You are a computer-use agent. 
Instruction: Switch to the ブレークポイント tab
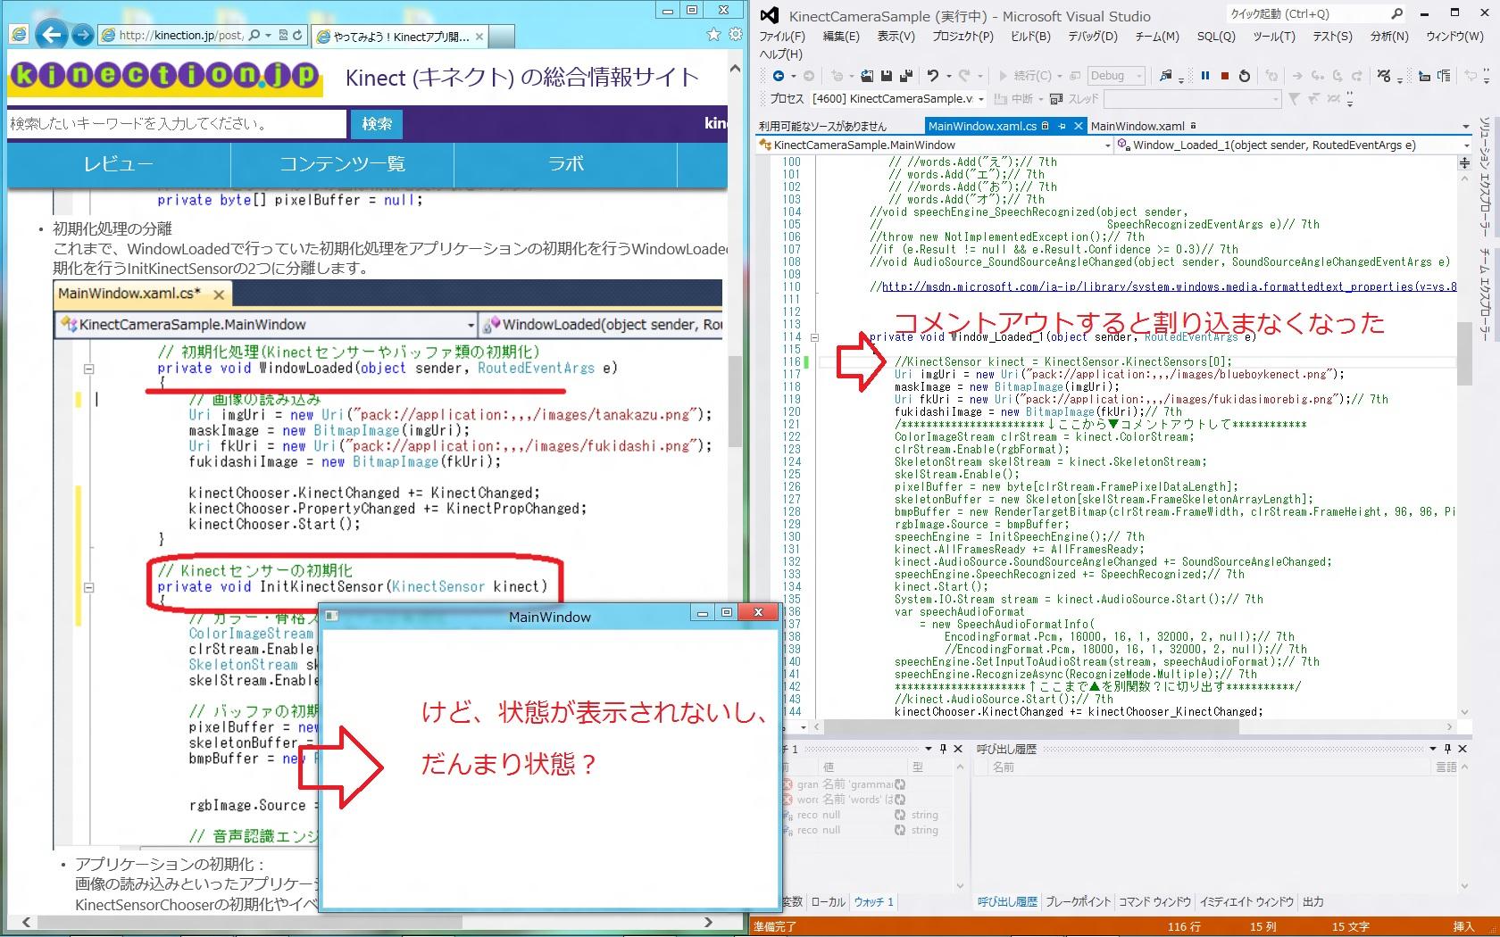click(x=1078, y=902)
